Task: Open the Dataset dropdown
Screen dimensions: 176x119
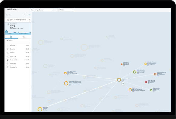Action: pos(42,10)
